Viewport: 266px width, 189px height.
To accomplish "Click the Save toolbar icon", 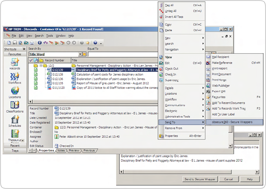I will 14,43.
